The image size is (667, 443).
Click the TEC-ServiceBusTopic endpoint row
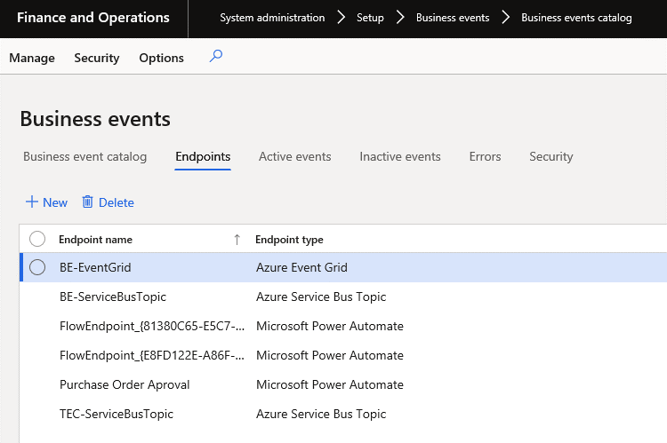(x=117, y=414)
